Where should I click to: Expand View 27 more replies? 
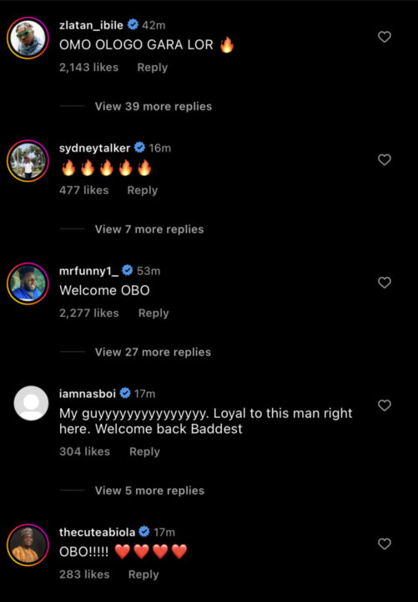[153, 352]
